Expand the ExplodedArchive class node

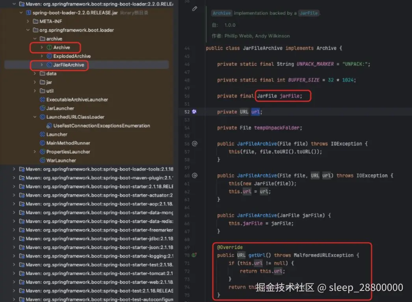coord(41,56)
